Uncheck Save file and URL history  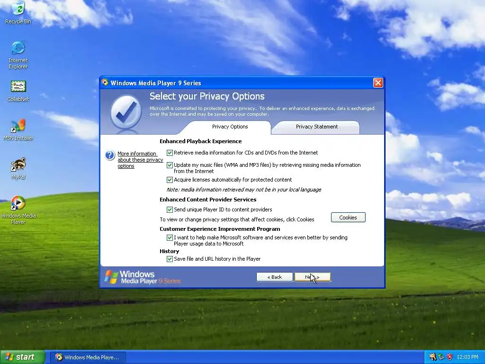(x=170, y=259)
